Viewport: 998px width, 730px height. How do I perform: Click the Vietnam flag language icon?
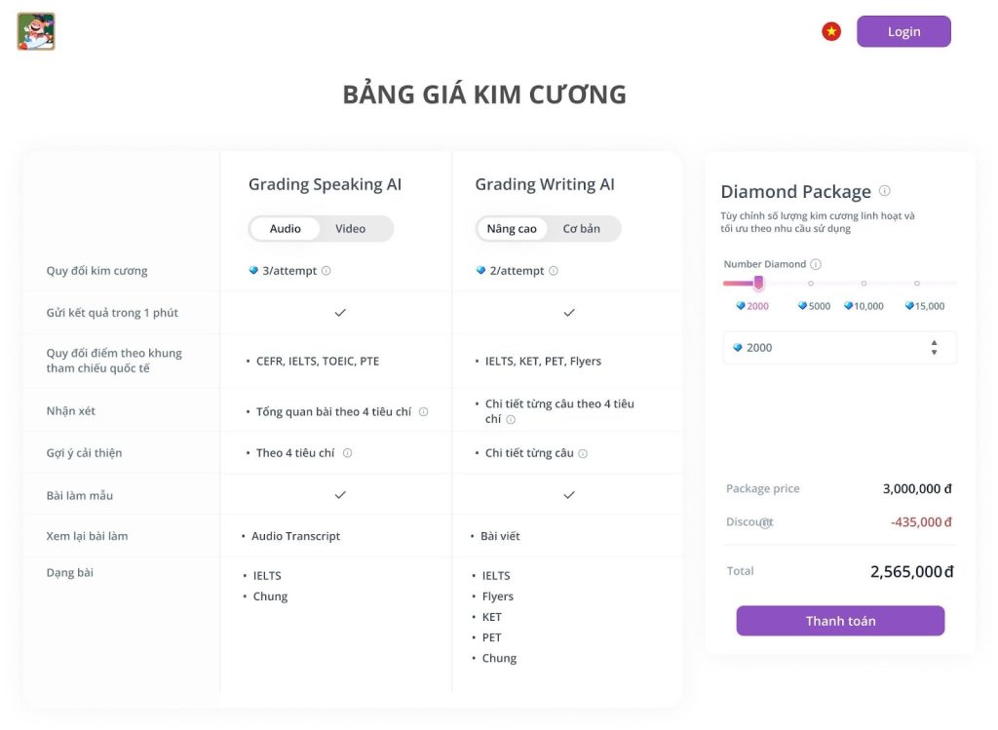click(x=830, y=30)
